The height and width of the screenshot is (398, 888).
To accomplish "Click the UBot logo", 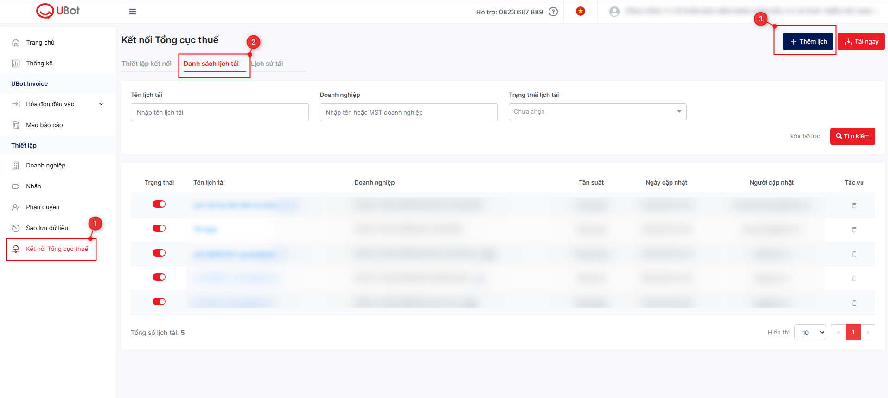I will 58,11.
